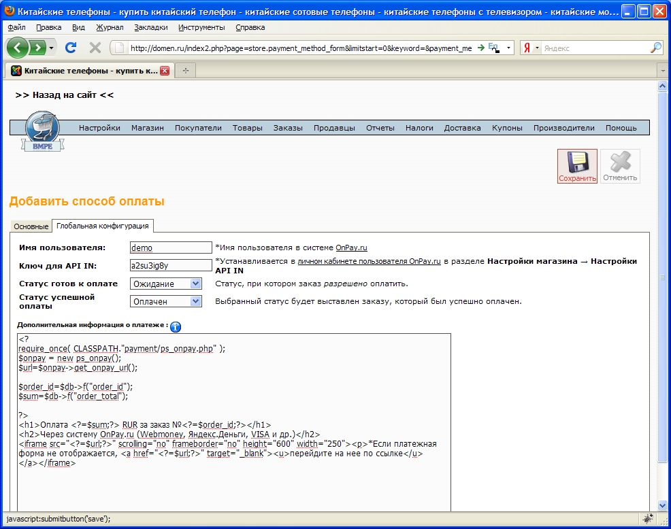Open the 'Закладки' browser menu

pos(150,27)
